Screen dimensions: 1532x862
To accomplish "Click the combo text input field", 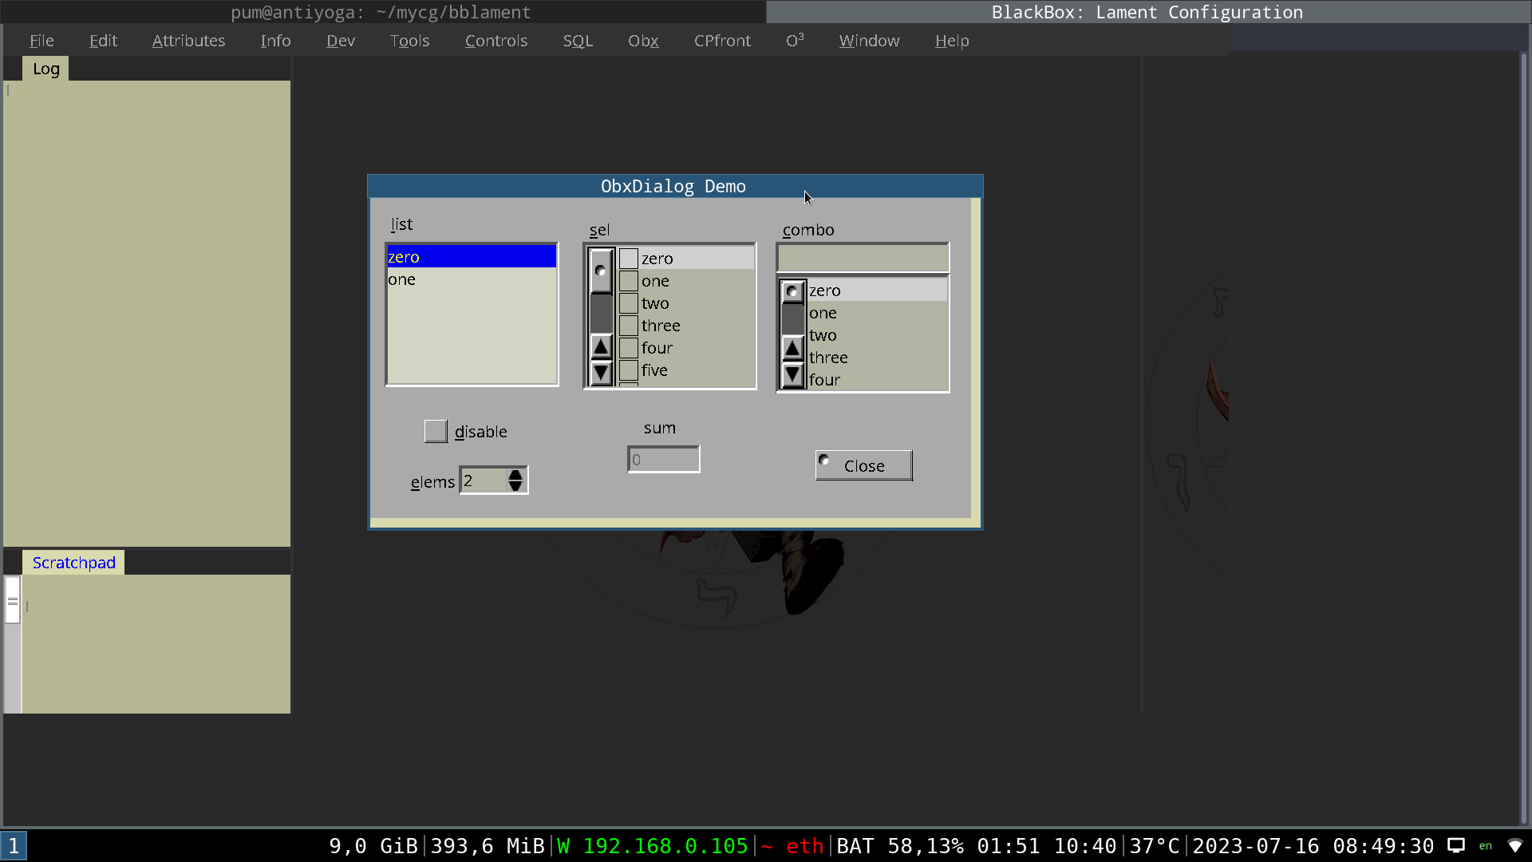I will [862, 258].
